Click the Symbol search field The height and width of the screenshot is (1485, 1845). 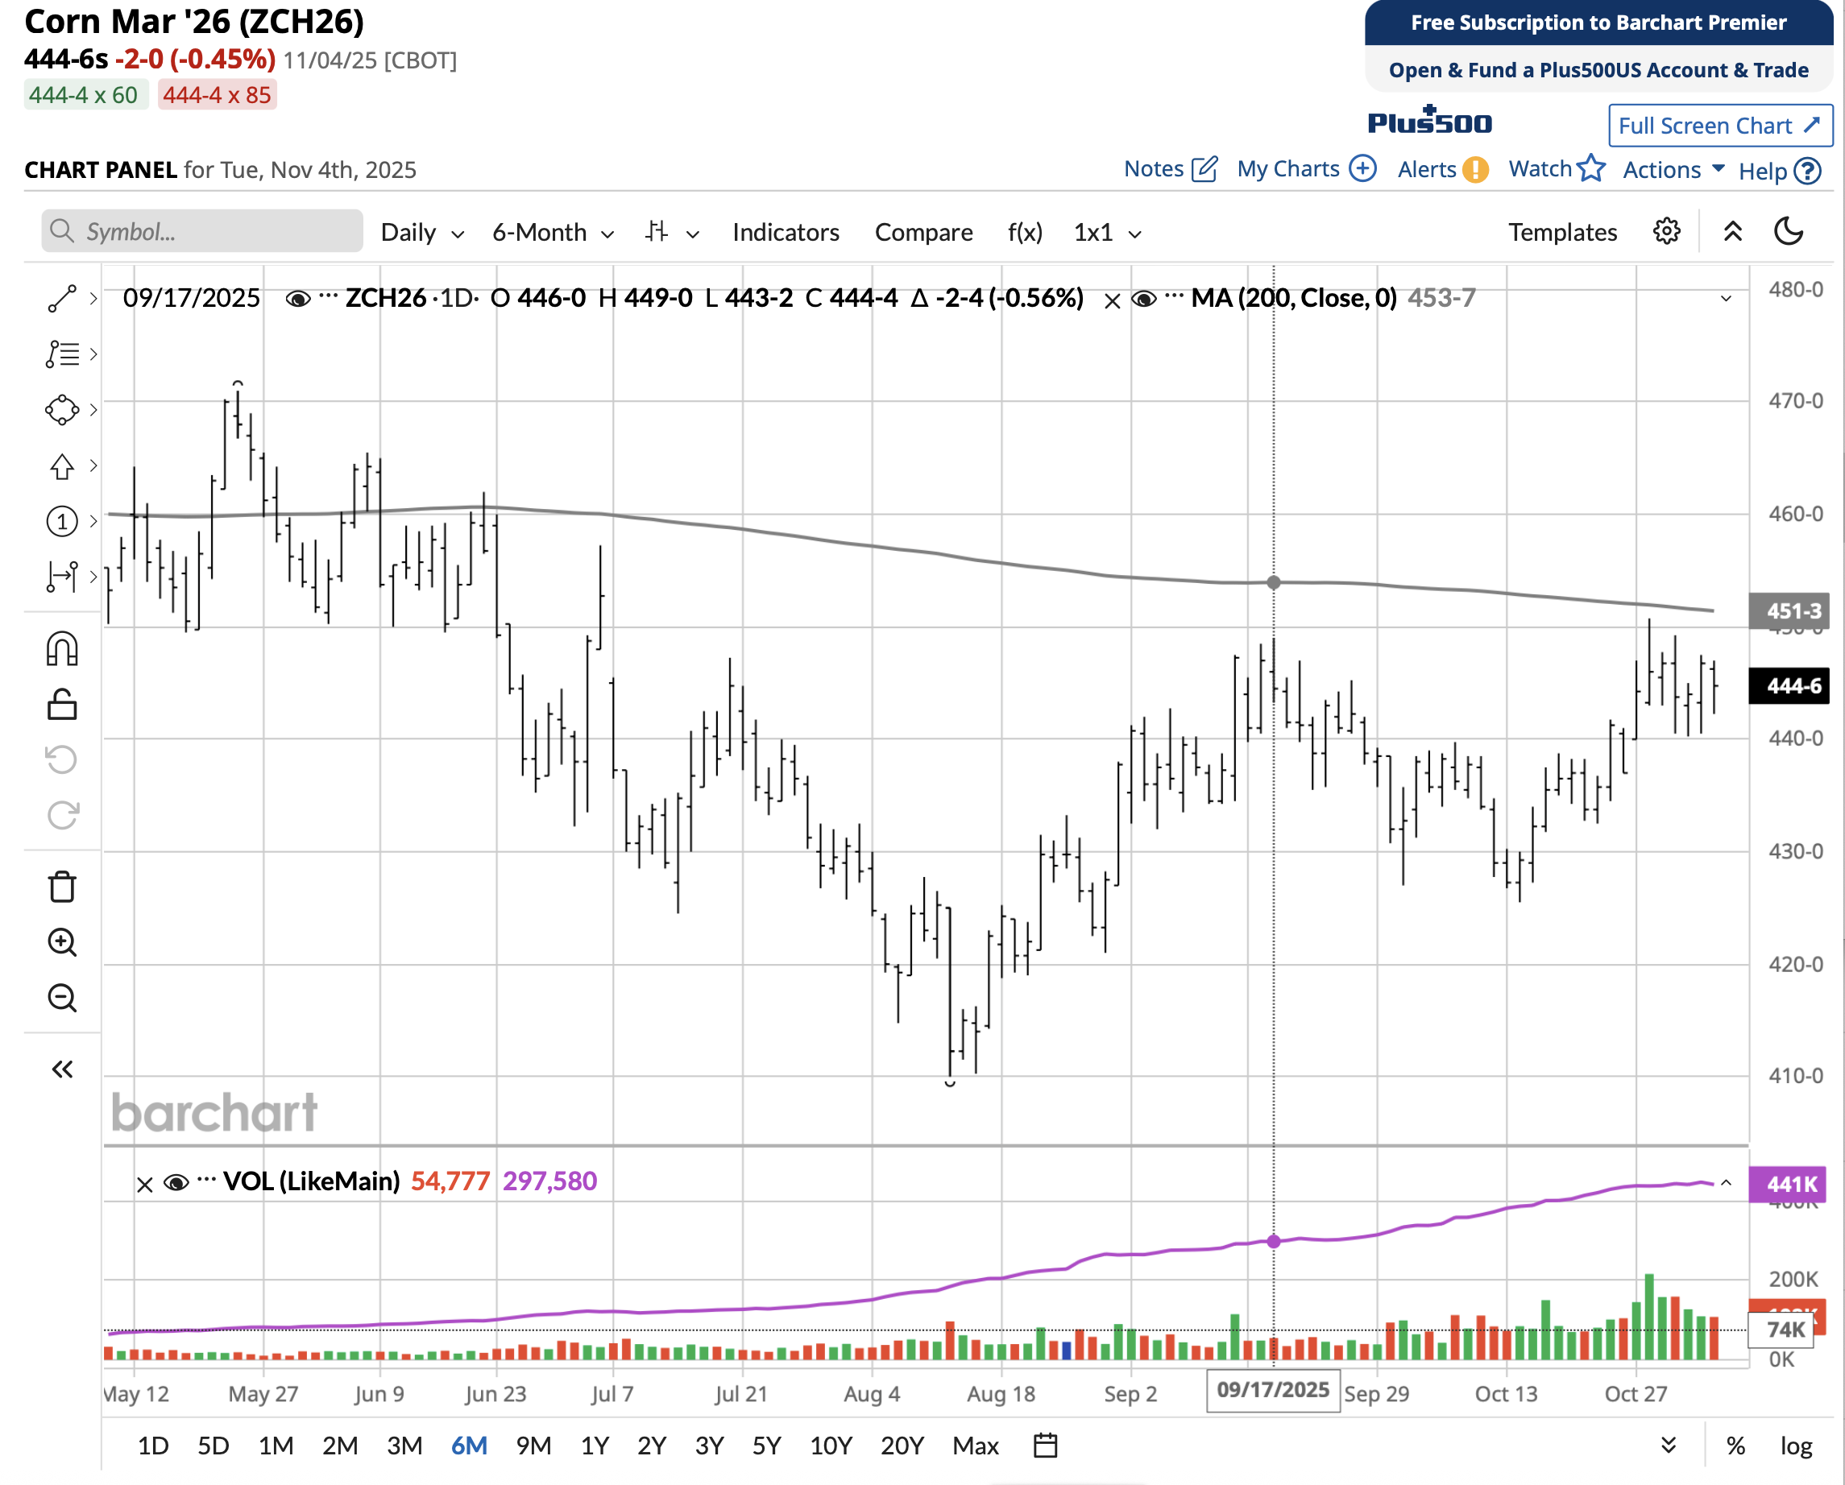coord(202,232)
